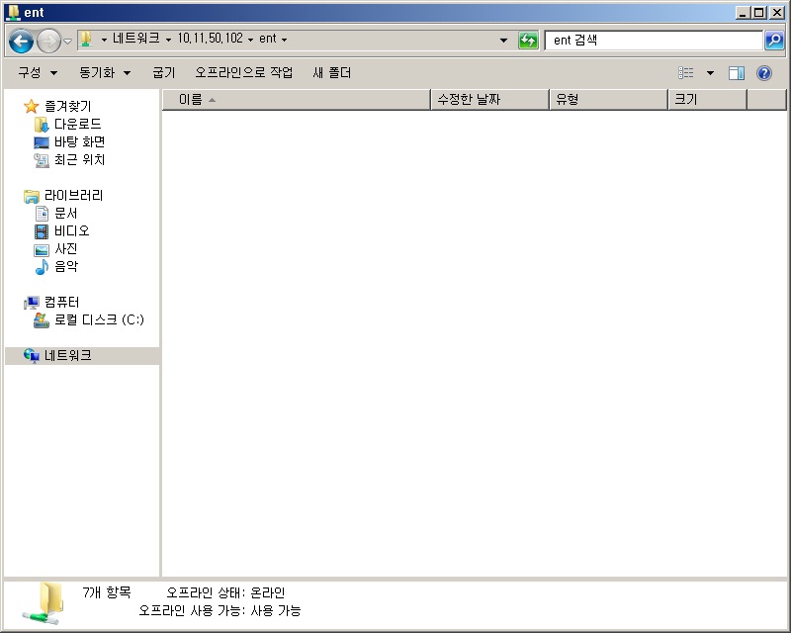Viewport: 791px width, 633px height.
Task: Select 네트워크 in the navigation pane
Action: tap(67, 356)
